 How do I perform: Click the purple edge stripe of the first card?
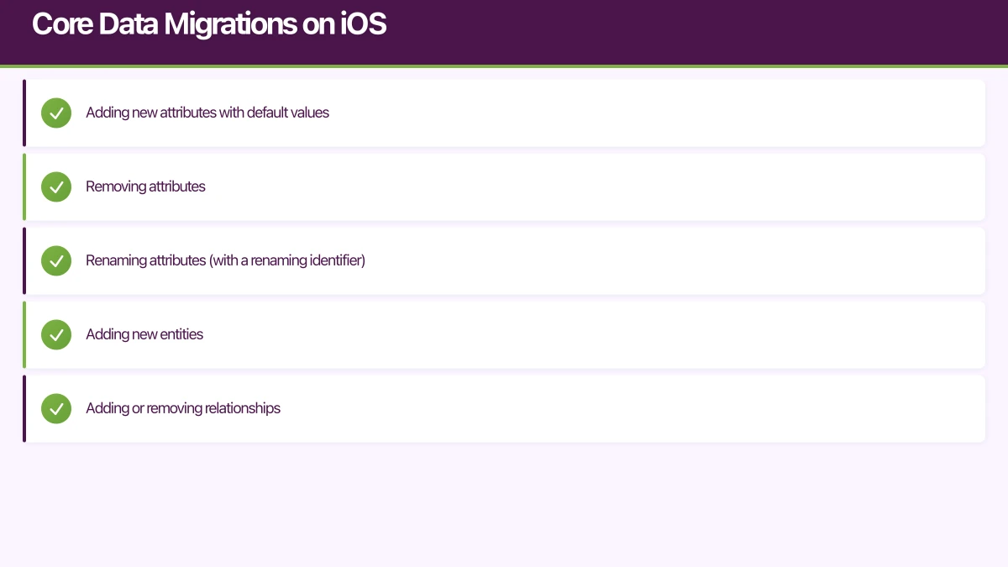(x=24, y=113)
